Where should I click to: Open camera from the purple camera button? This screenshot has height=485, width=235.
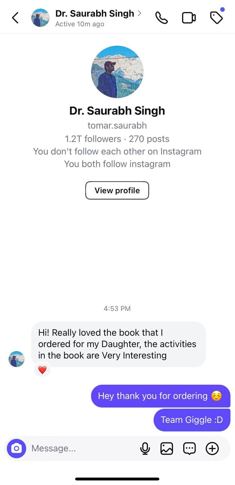pos(16,448)
